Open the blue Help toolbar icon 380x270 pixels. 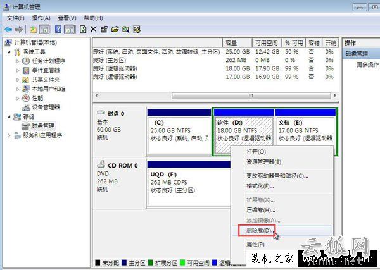pos(58,30)
